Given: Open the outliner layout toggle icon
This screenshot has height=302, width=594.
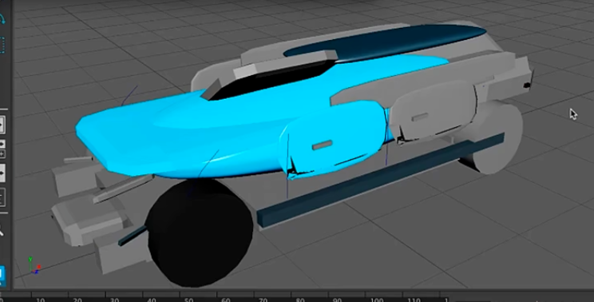Looking at the screenshot, I should click(x=2, y=197).
